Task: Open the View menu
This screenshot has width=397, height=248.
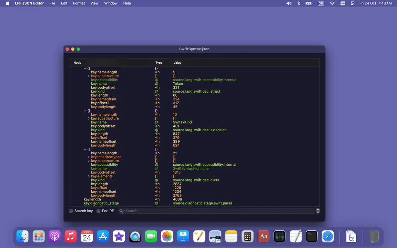Action: coord(94,3)
